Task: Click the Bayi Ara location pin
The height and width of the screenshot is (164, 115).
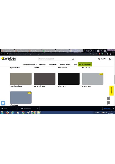Action: coord(99,59)
